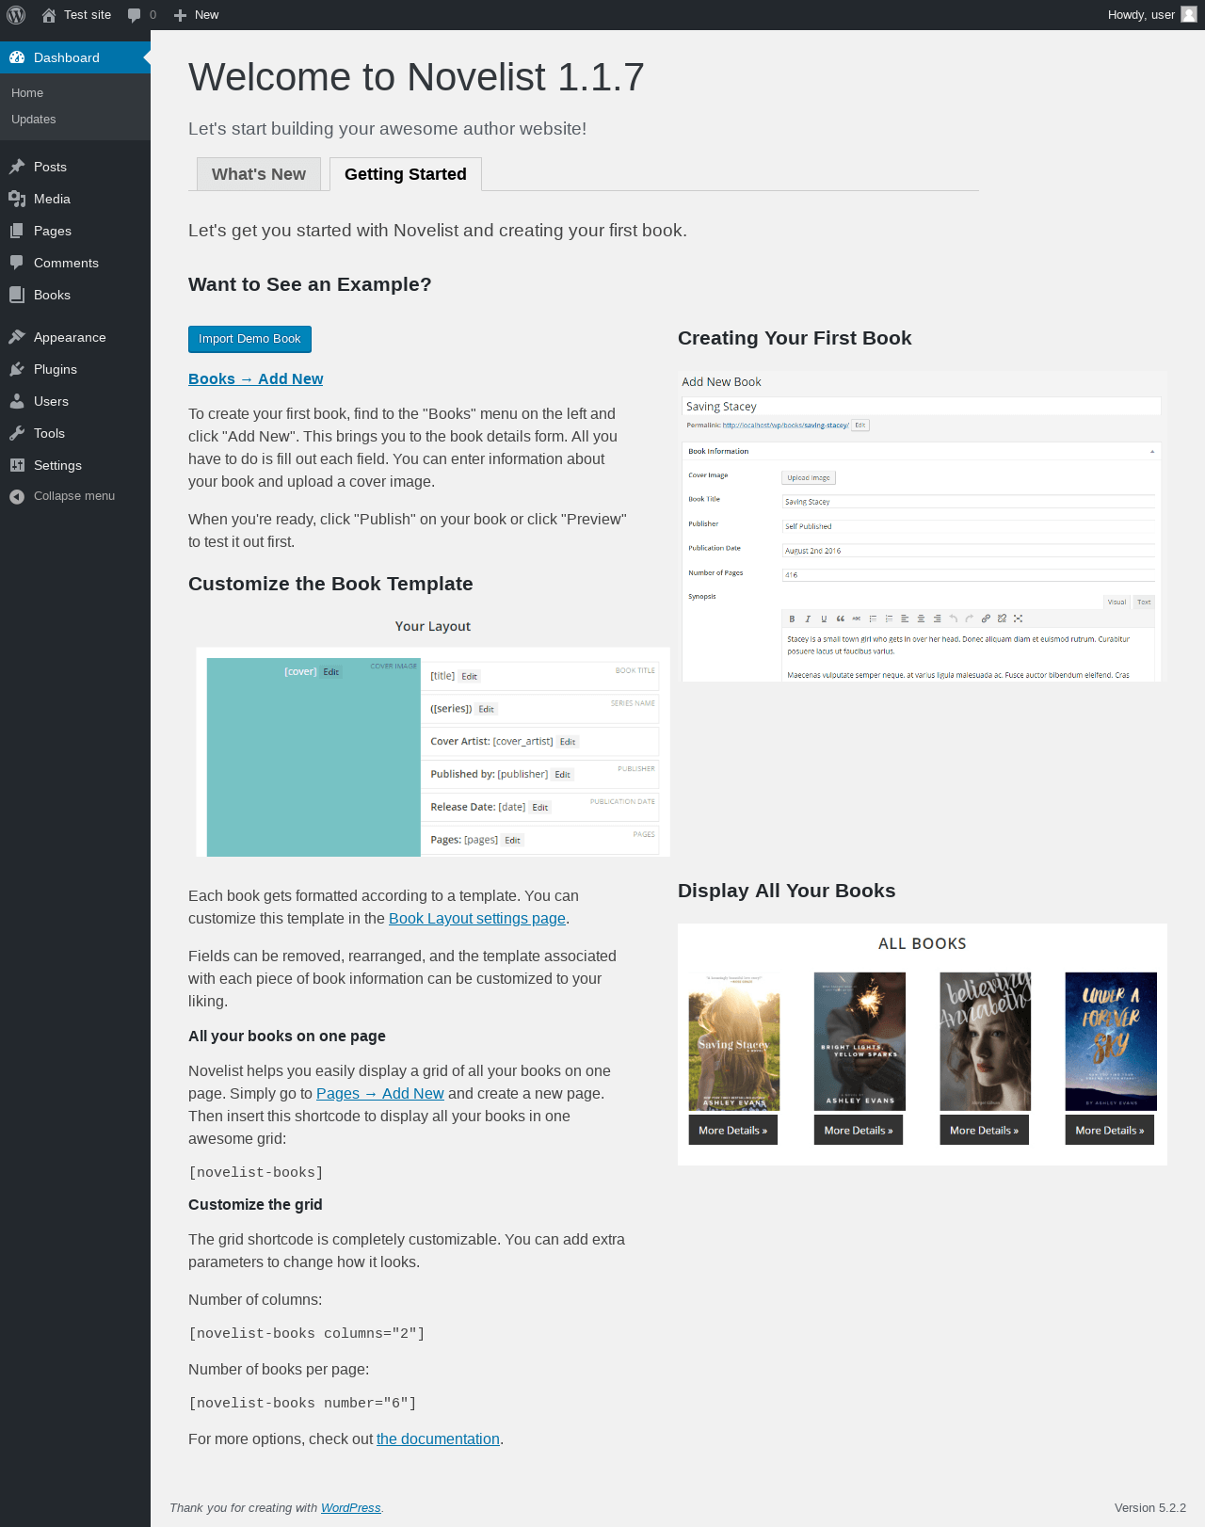Follow the Books → Add New link
Viewport: 1205px width, 1527px height.
point(255,378)
